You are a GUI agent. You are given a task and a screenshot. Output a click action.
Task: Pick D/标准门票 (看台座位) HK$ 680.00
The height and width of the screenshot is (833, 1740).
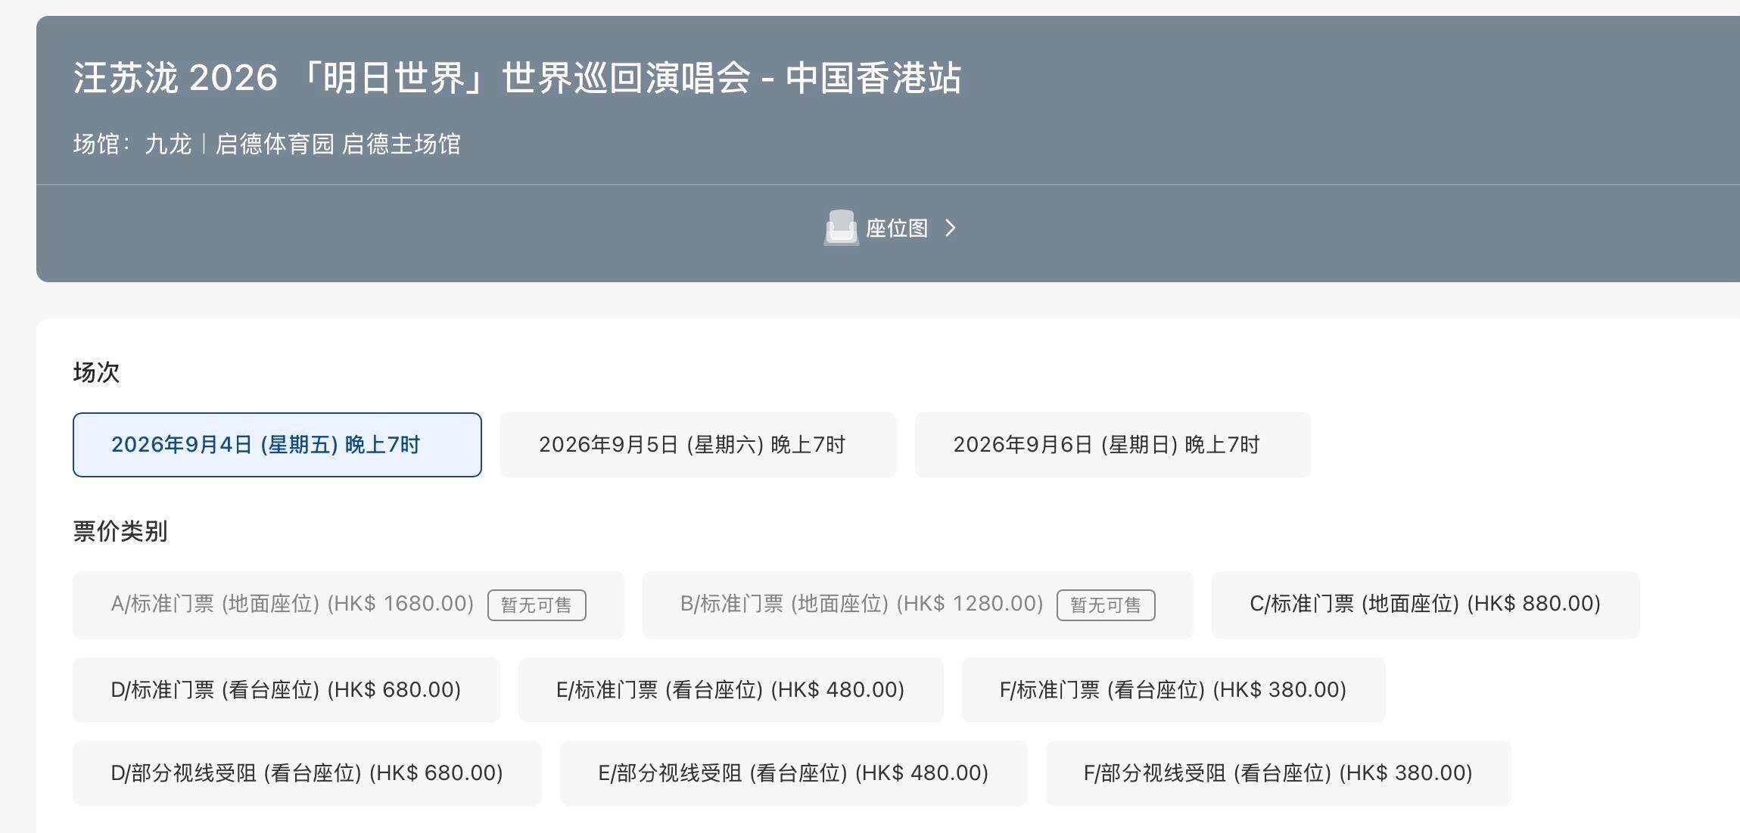[x=286, y=690]
